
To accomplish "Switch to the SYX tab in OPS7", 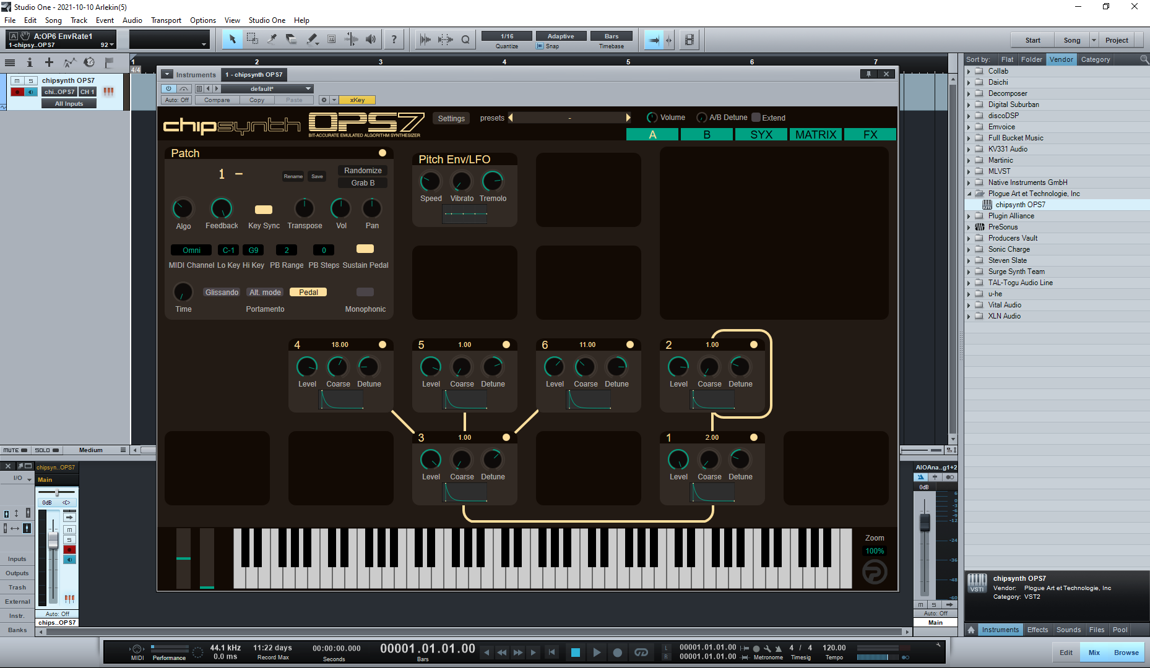I will (x=761, y=134).
